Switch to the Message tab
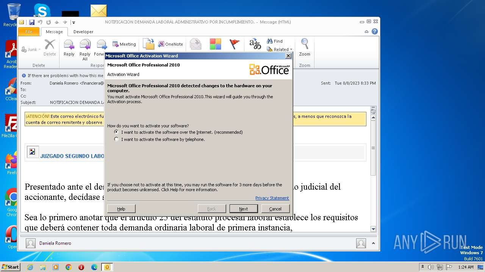The height and width of the screenshot is (272, 485). tap(54, 32)
